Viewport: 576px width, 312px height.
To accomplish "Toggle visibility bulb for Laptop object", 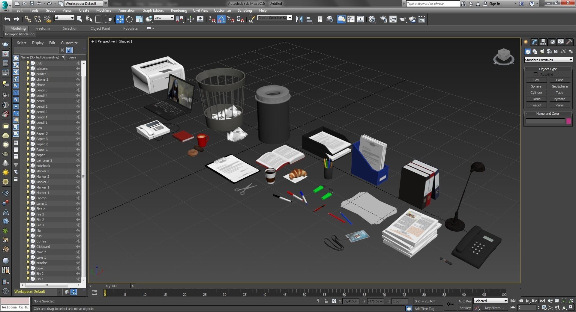I will point(28,198).
